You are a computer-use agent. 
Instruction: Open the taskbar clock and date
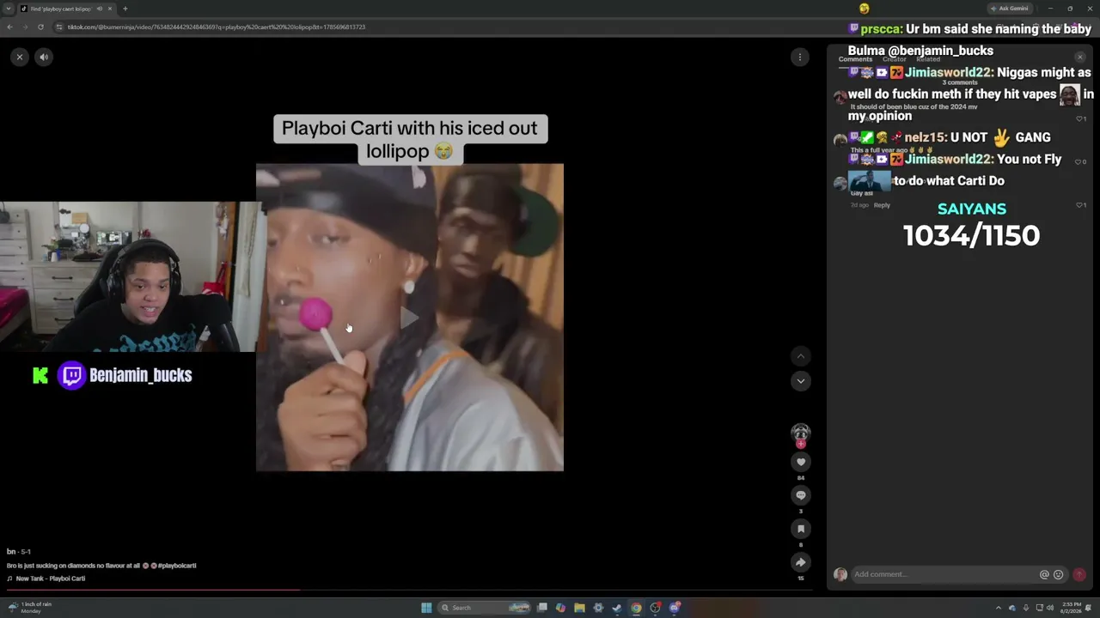pos(1072,608)
